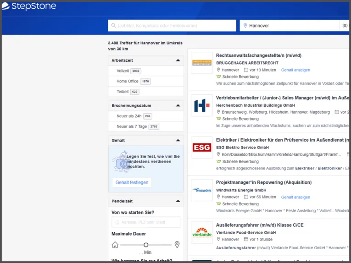This screenshot has width=351, height=263.
Task: Open Vierlande Food-Service logo
Action: point(202,232)
